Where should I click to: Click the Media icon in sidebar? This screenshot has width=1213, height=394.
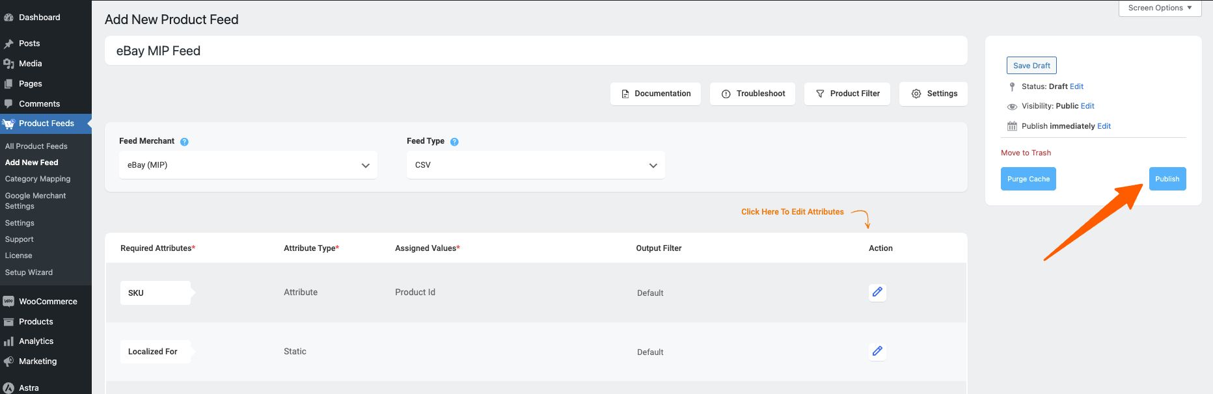[x=8, y=64]
